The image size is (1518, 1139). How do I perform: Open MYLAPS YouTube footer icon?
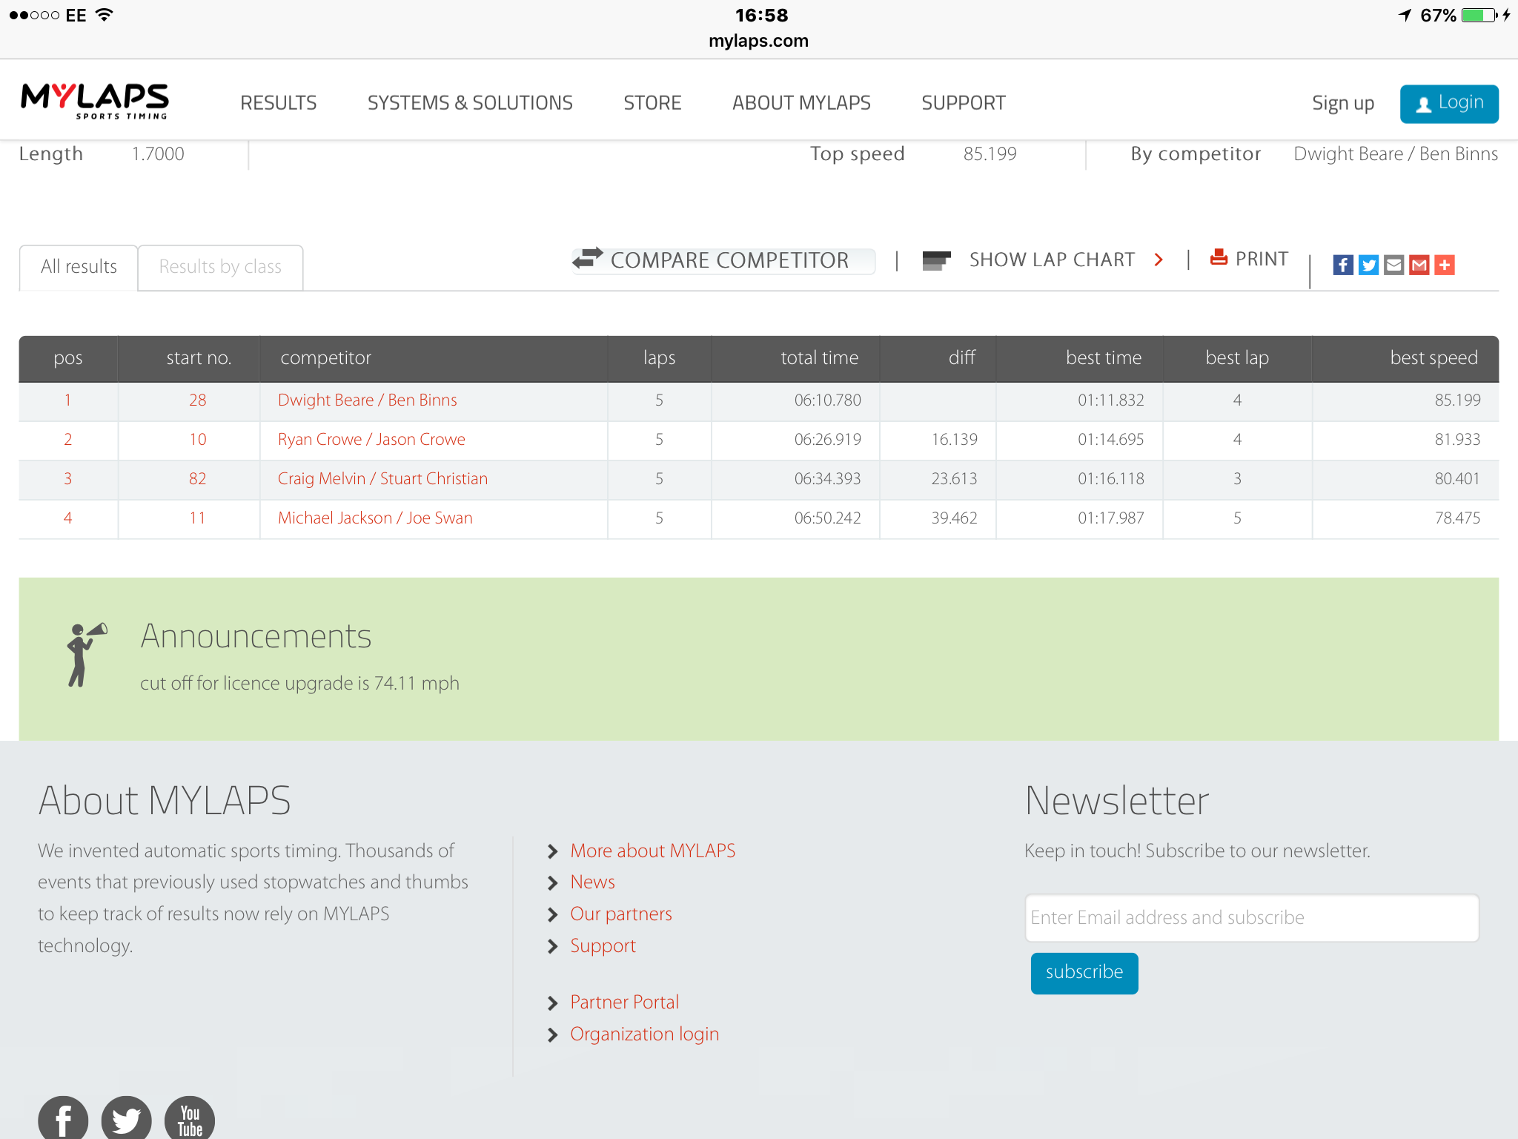[190, 1120]
